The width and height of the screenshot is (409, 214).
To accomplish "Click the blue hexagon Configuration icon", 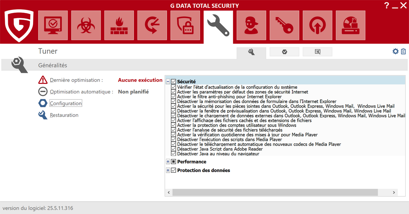I will click(x=43, y=103).
